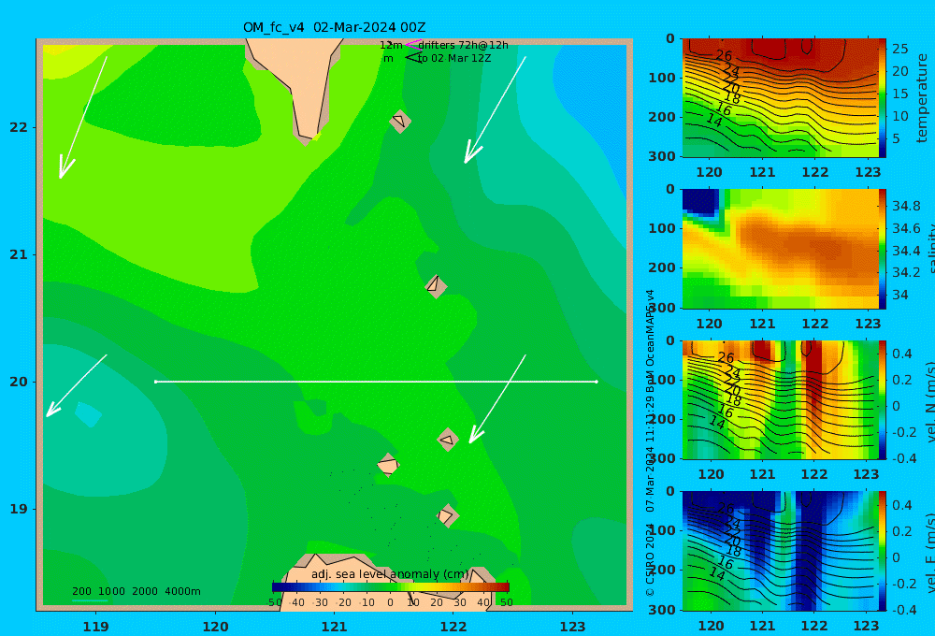Viewport: 935px width, 636px height.
Task: Click the temperature color bar
Action: 883,98
